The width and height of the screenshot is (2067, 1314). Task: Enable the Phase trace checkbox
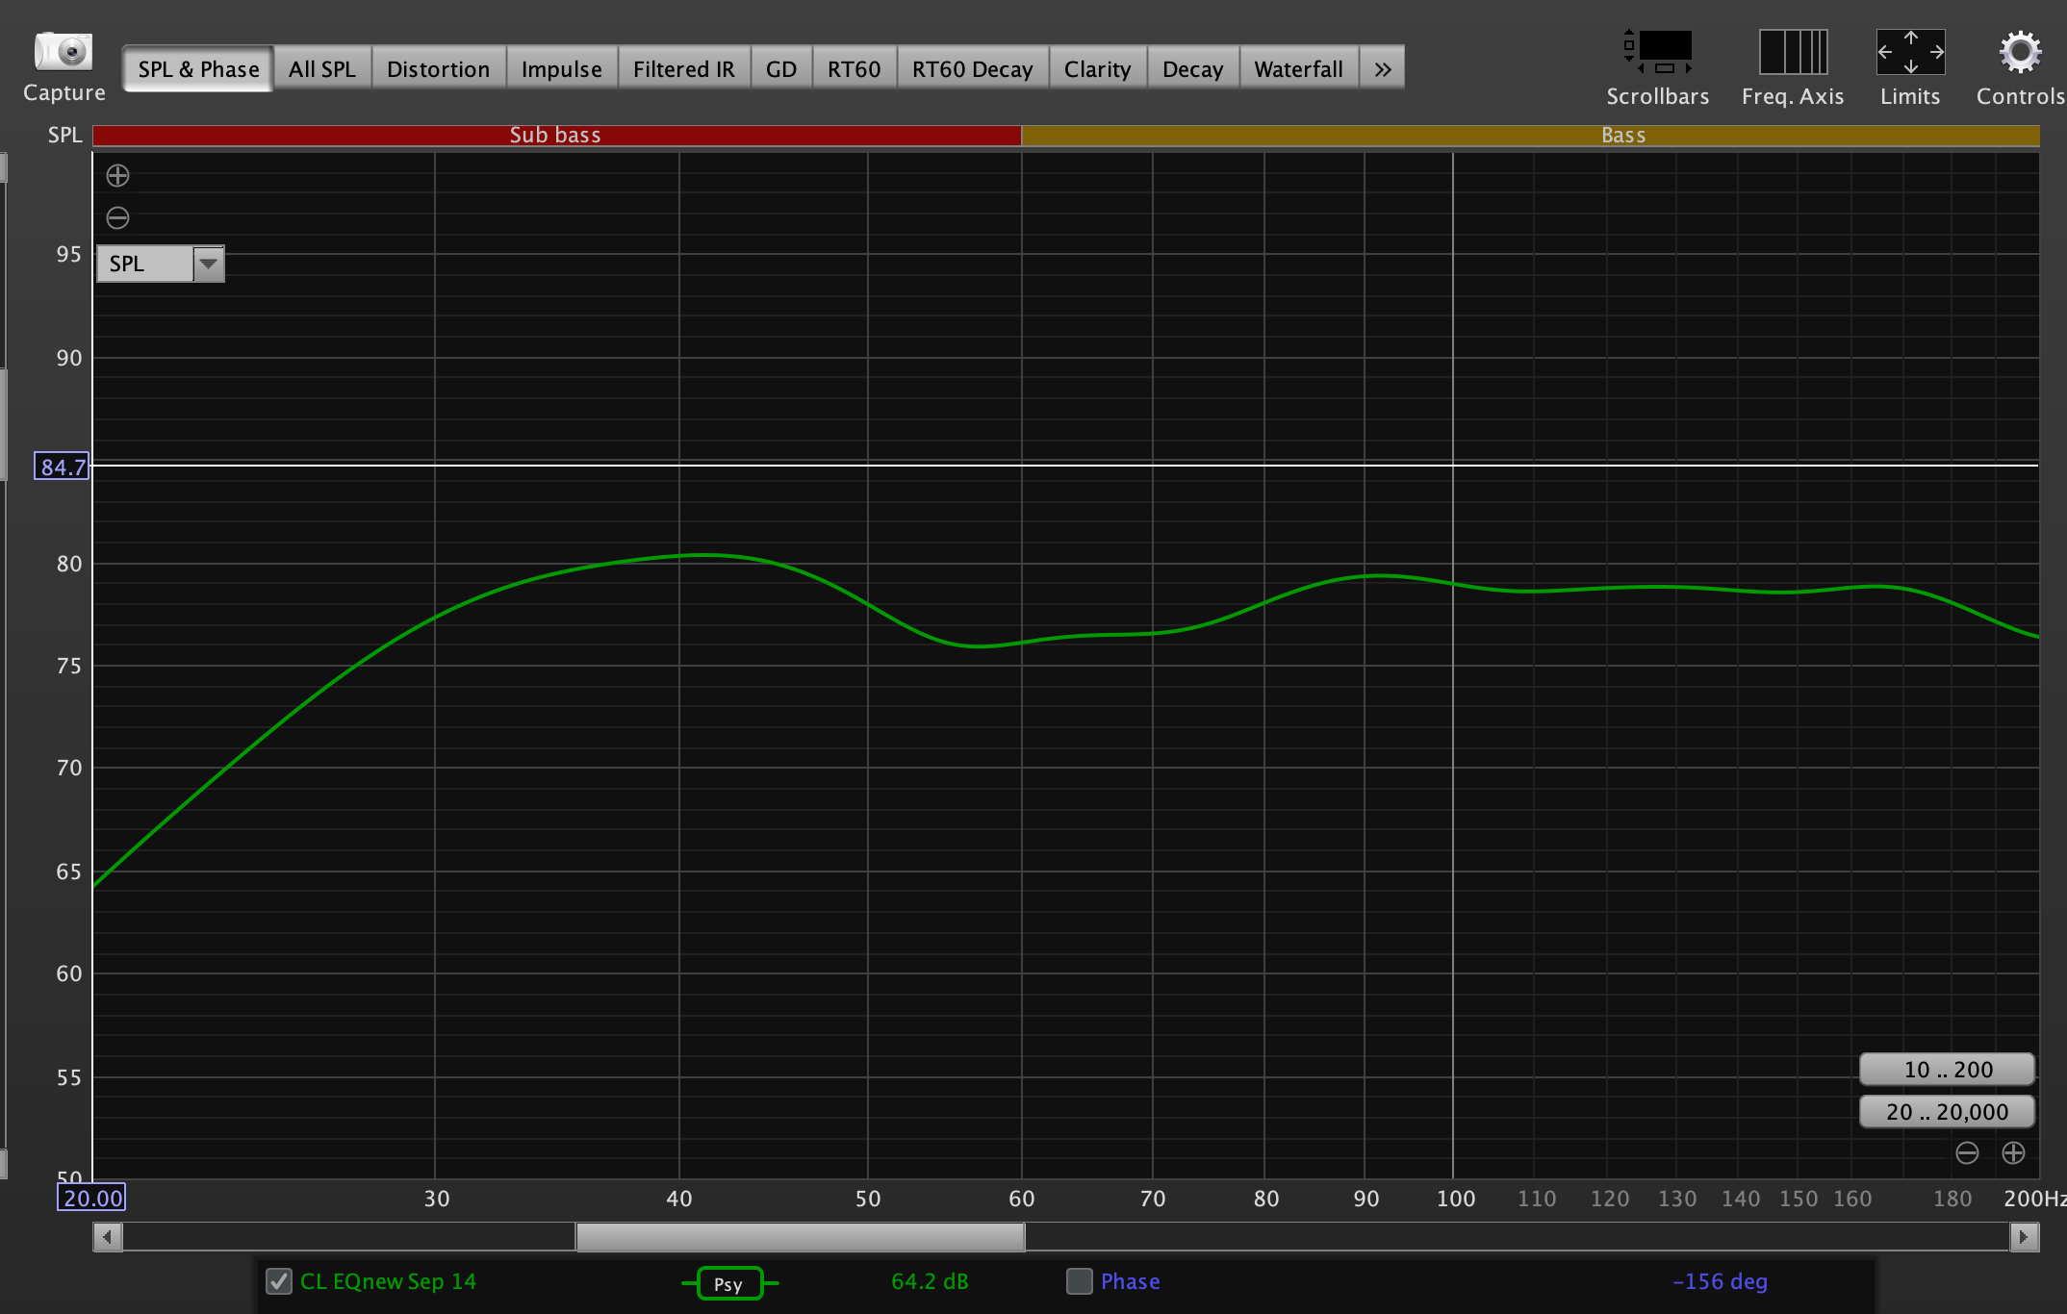pos(1080,1281)
